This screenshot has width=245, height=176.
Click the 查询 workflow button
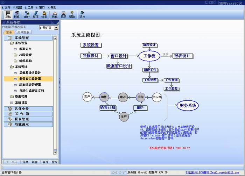coord(45,162)
